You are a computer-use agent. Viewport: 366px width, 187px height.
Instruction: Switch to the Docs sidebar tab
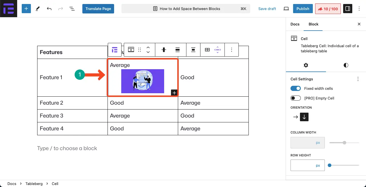[295, 24]
